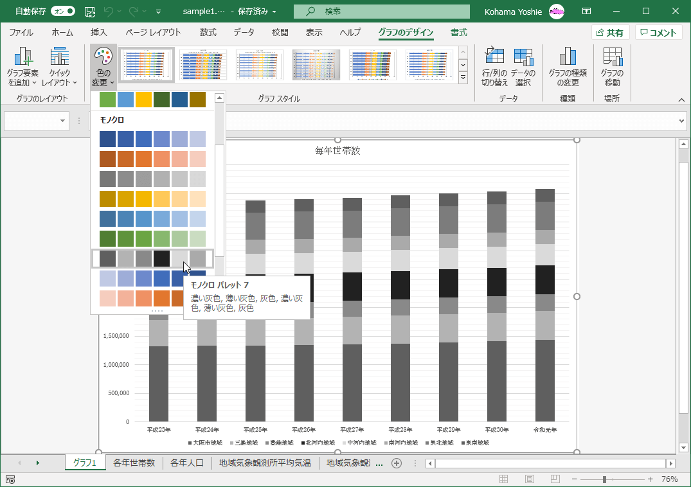Click the 色の変更 (Change Colors) palette icon

click(103, 57)
